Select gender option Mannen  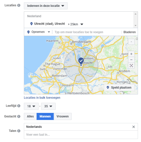(45, 116)
